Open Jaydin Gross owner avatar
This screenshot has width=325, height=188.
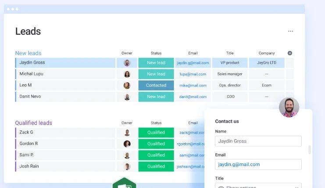click(127, 63)
